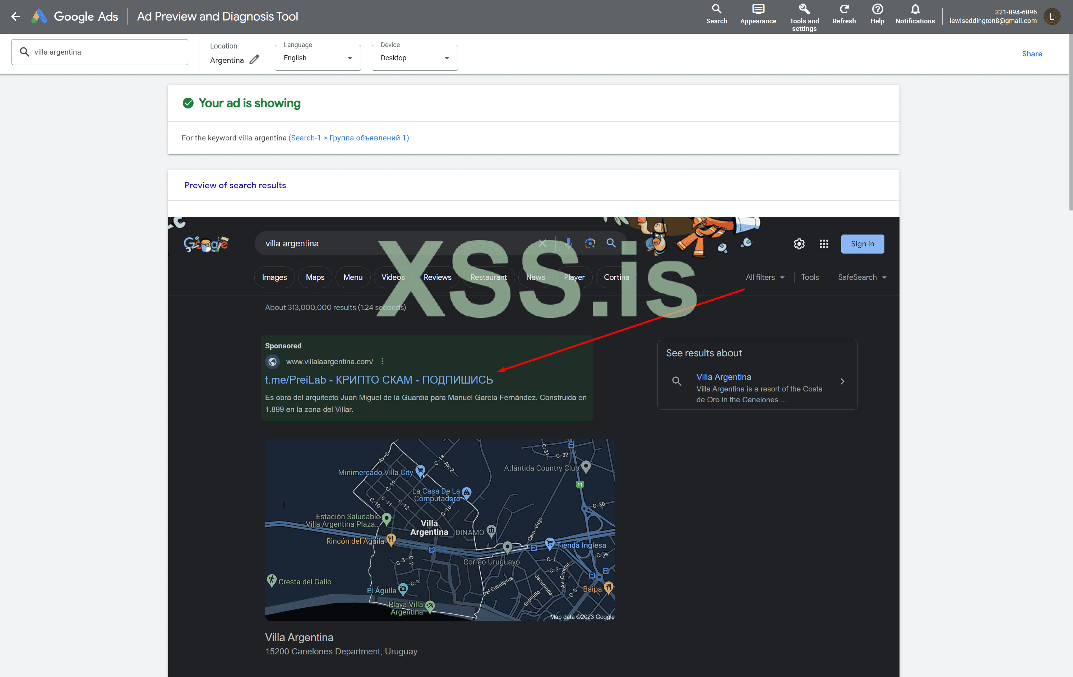Viewport: 1073px width, 677px height.
Task: Open the Appearance icon in the header
Action: tap(758, 9)
